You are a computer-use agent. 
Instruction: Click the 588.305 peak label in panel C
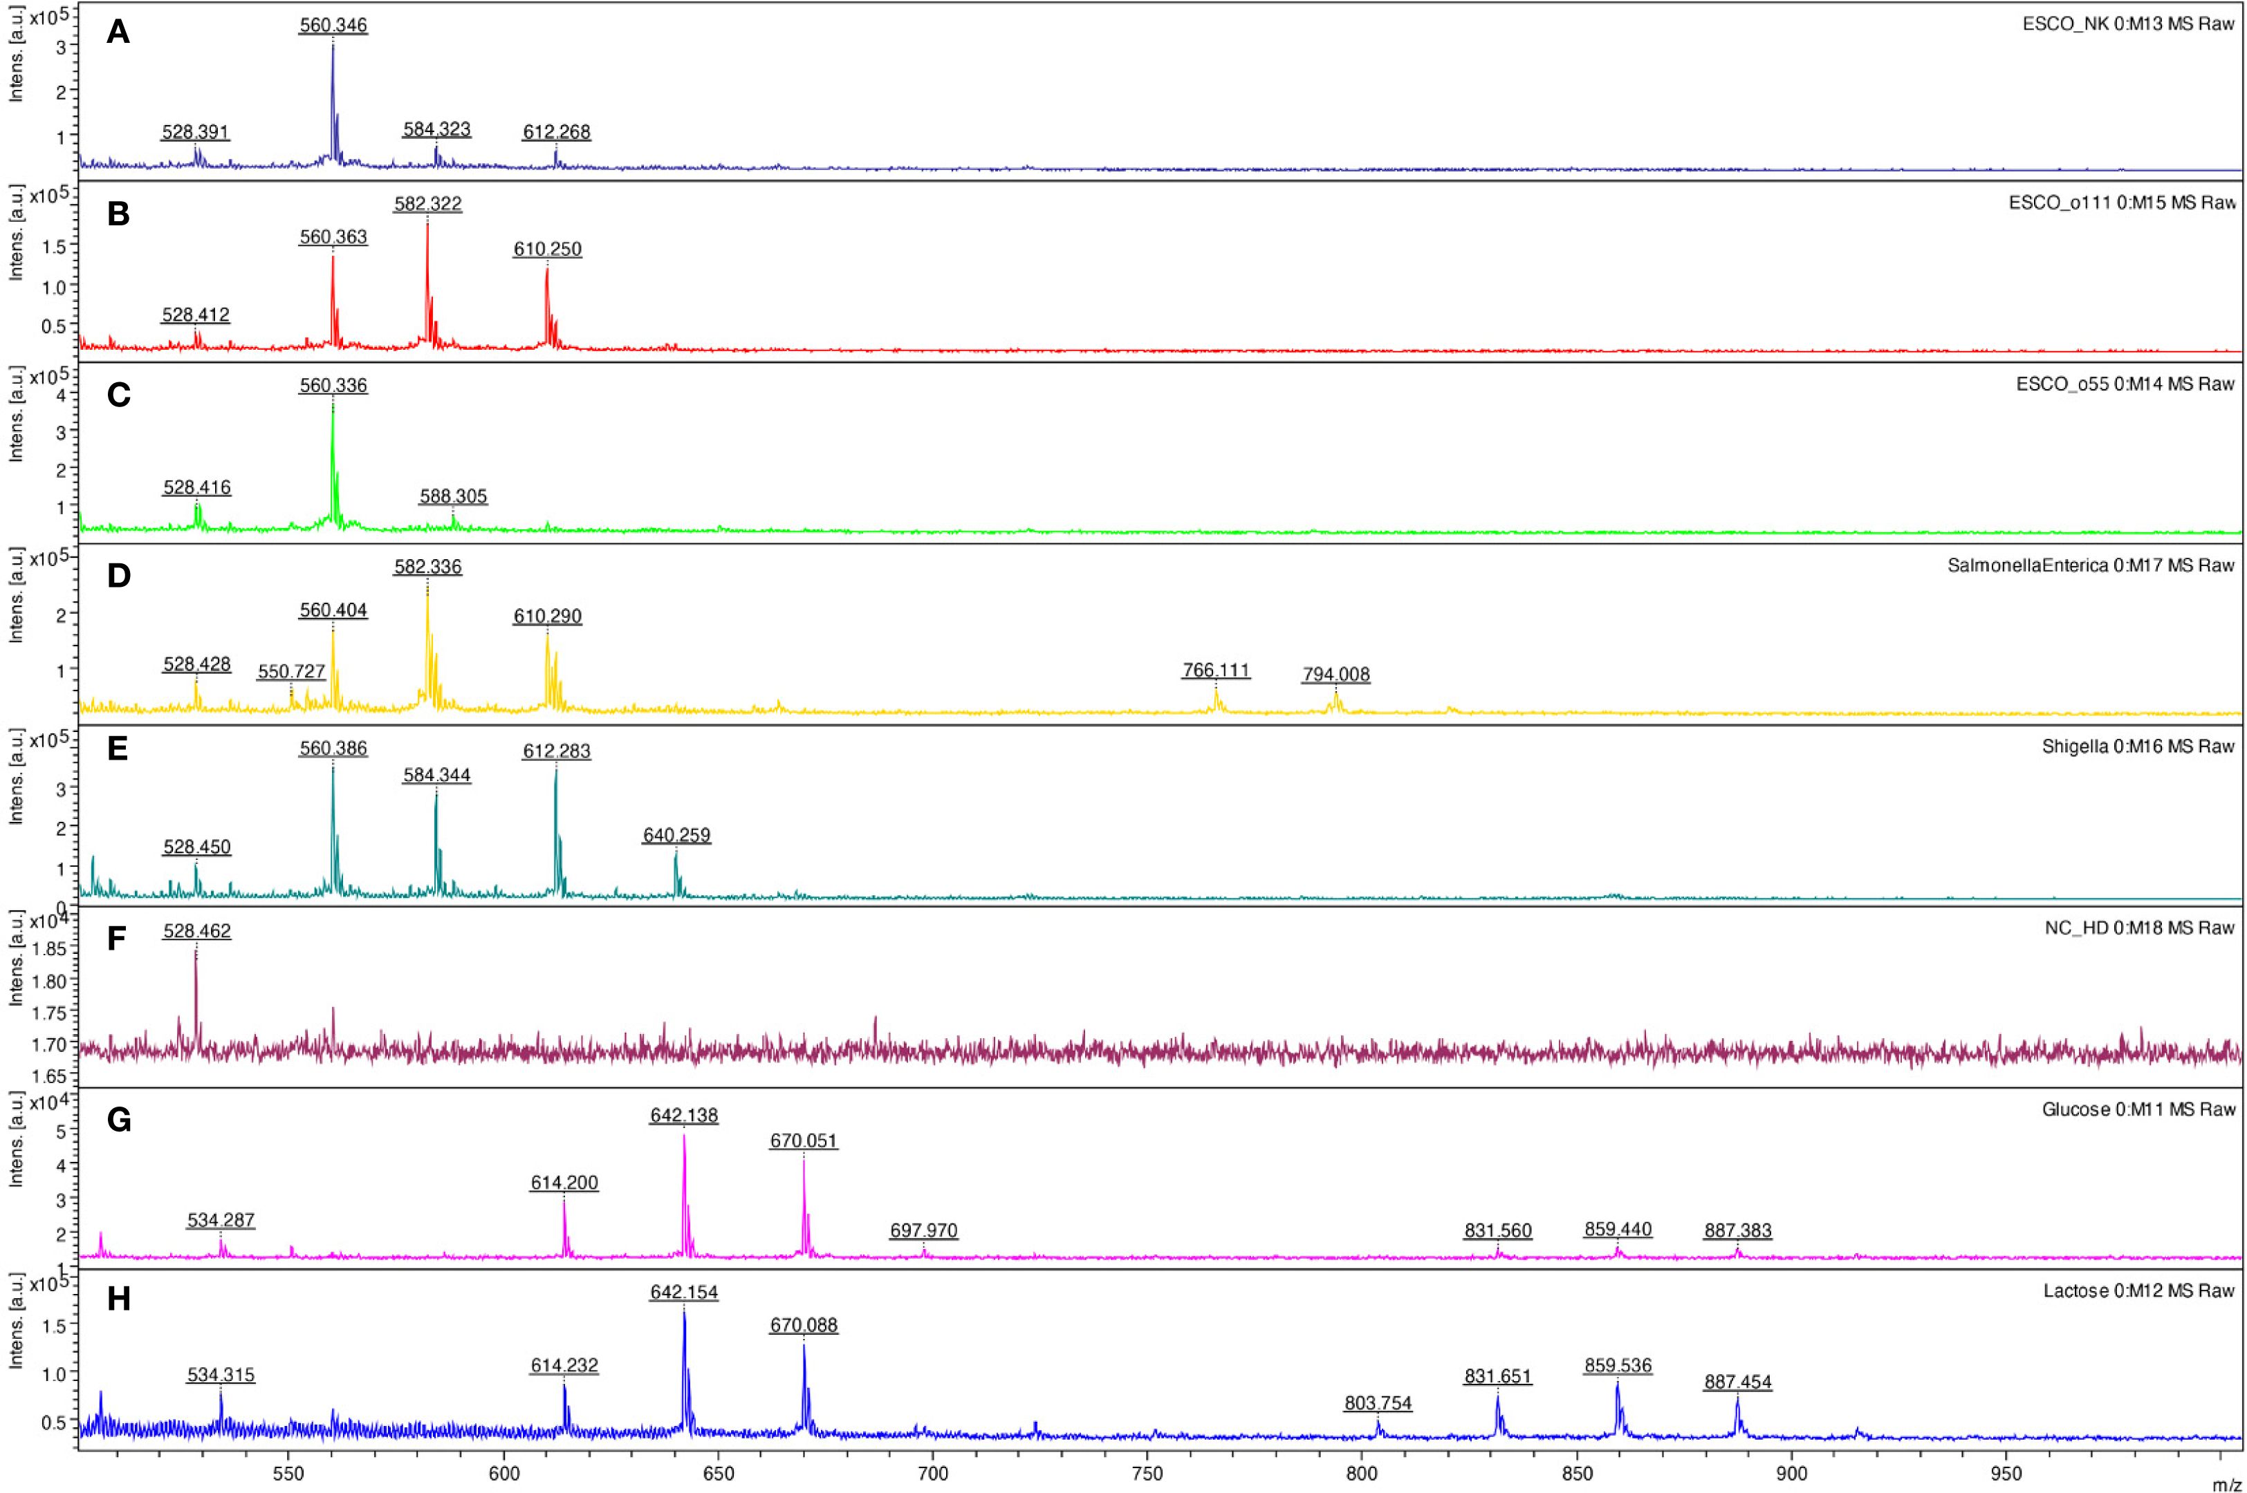(x=454, y=496)
